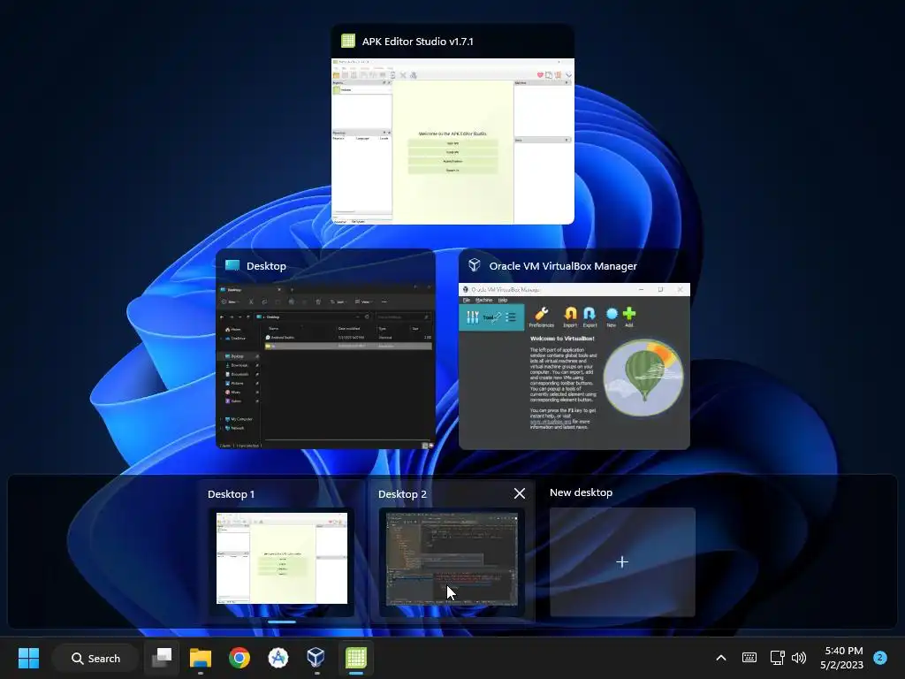Image resolution: width=905 pixels, height=679 pixels.
Task: Click the taskbar Search box
Action: pyautogui.click(x=95, y=658)
